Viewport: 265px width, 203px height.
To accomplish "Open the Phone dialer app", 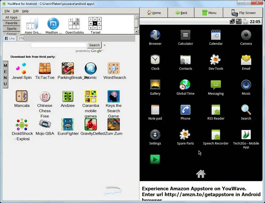I will point(185,110).
